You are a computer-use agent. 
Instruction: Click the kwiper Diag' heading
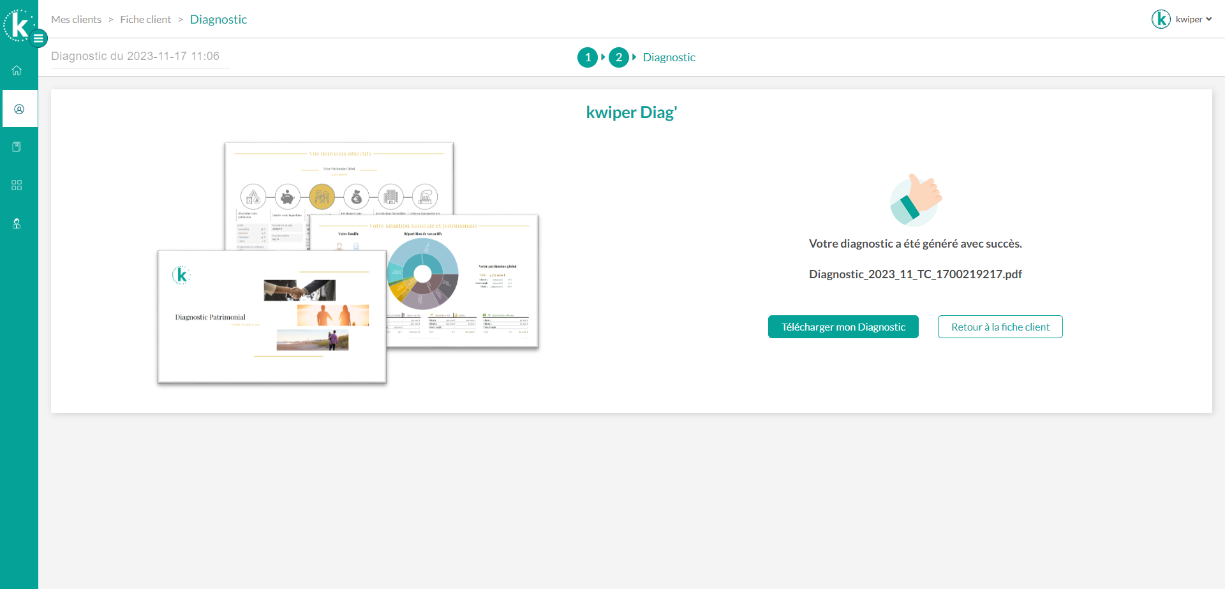[632, 112]
